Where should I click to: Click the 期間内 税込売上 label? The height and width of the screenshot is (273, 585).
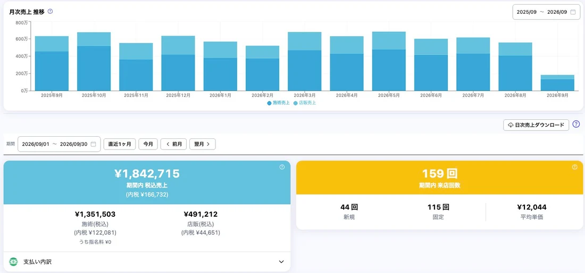[147, 185]
